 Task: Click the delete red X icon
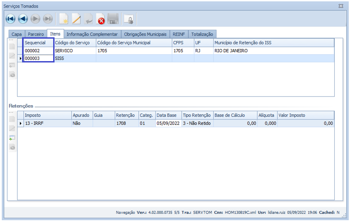101,19
